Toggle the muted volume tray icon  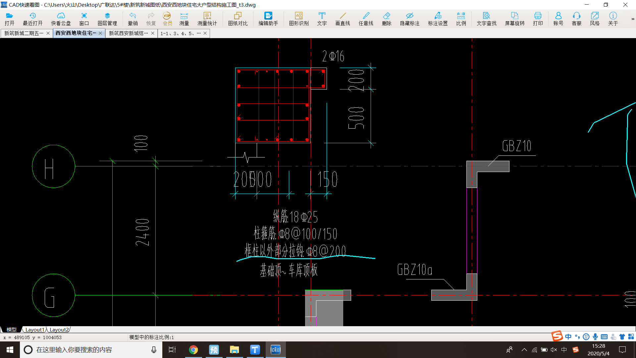coord(554,350)
